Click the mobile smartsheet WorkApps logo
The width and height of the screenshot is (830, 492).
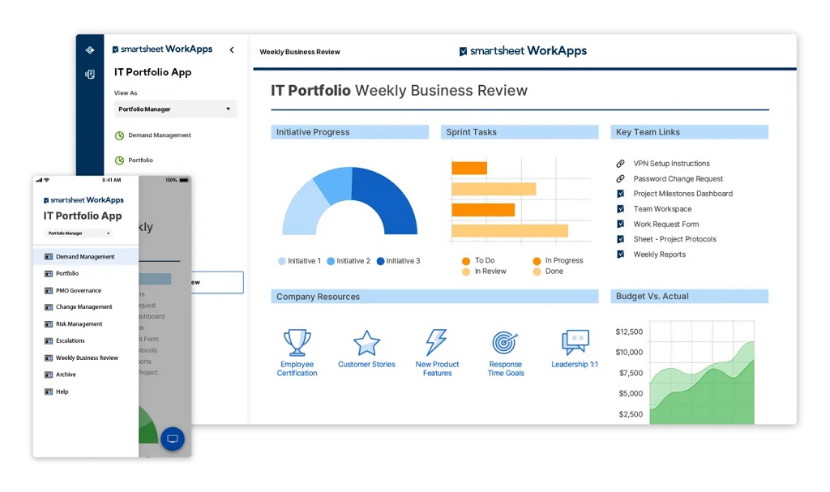(x=83, y=200)
